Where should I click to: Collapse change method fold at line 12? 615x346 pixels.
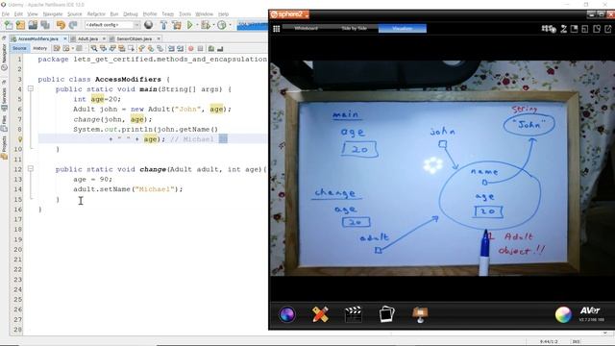pyautogui.click(x=31, y=169)
